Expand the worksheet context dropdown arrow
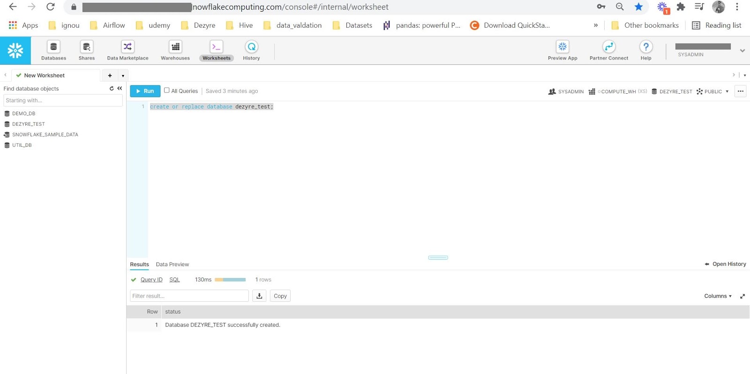This screenshot has width=750, height=374. pyautogui.click(x=727, y=91)
